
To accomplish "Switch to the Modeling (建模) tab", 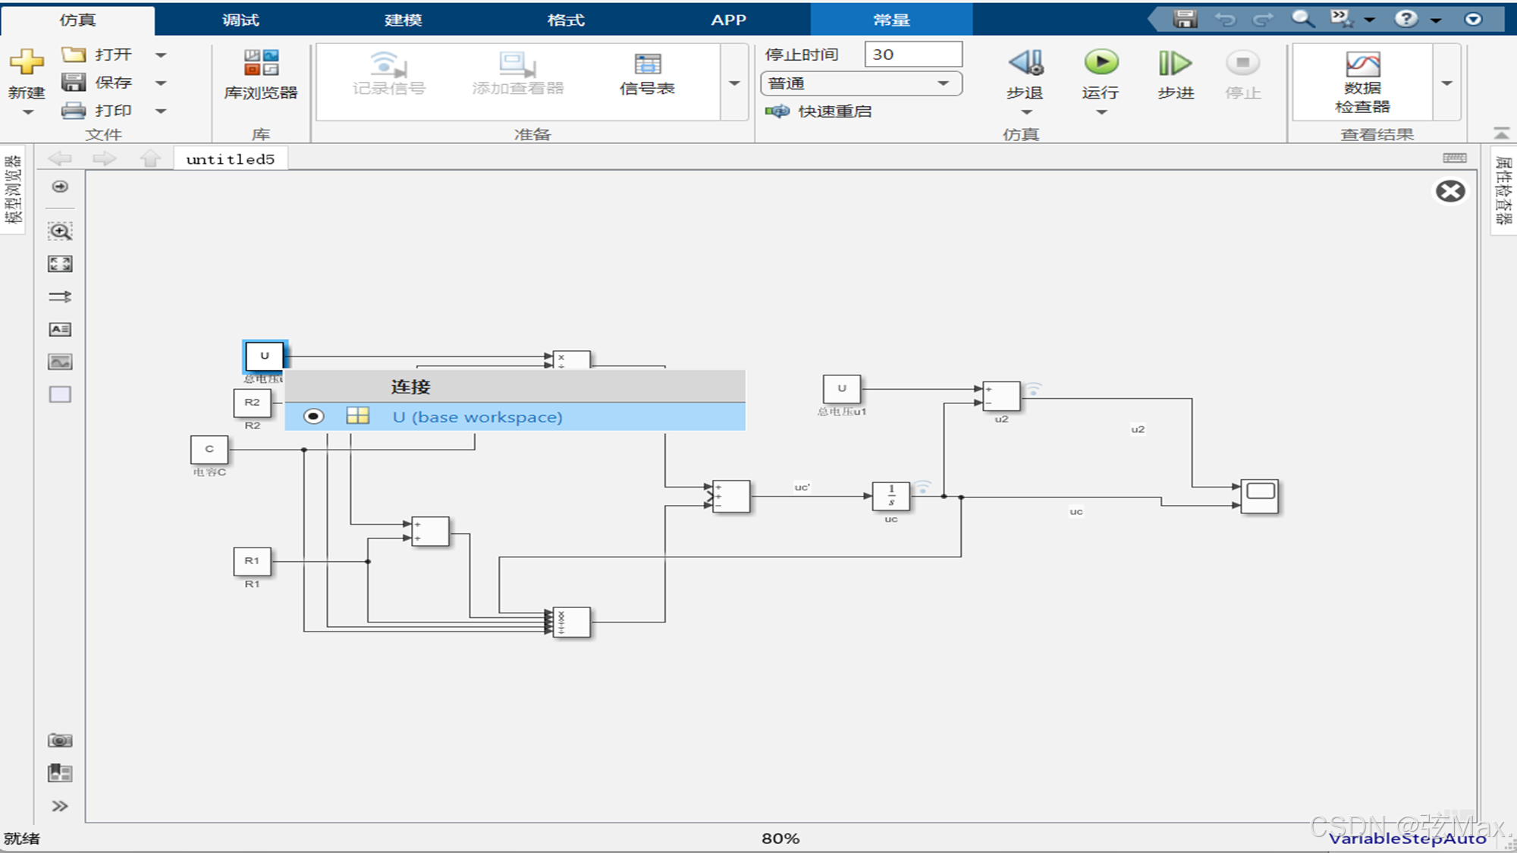I will (x=403, y=20).
